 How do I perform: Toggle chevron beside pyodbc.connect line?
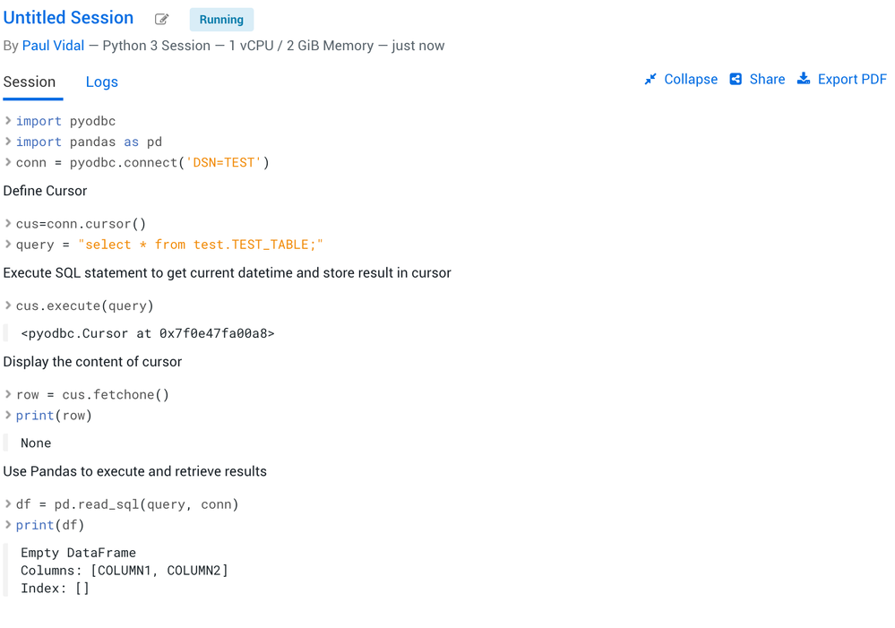click(x=8, y=162)
